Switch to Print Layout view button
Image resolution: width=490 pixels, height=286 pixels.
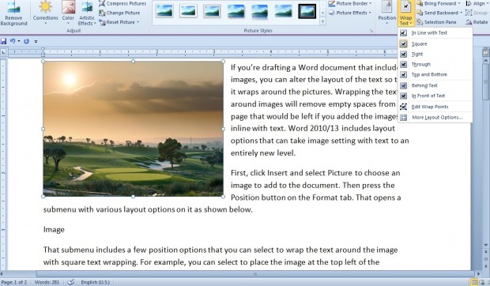[474, 282]
